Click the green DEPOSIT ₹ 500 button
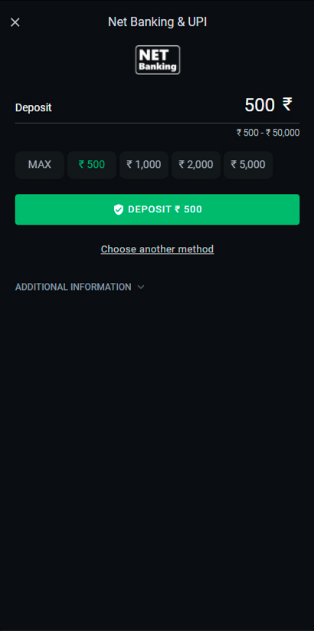 [157, 209]
